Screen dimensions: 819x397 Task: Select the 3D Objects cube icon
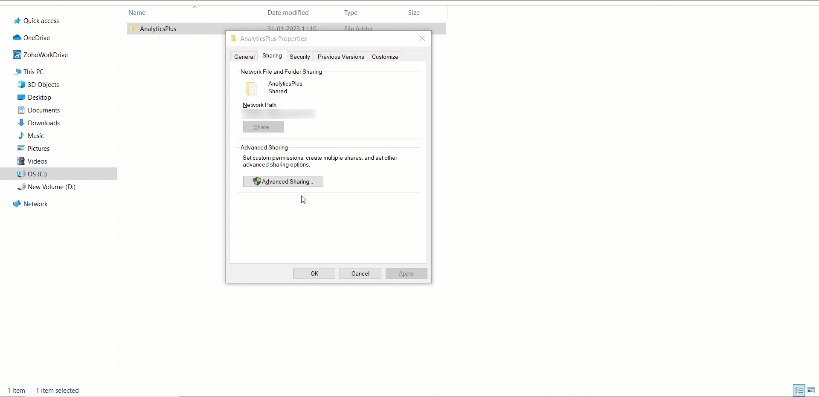click(x=21, y=84)
